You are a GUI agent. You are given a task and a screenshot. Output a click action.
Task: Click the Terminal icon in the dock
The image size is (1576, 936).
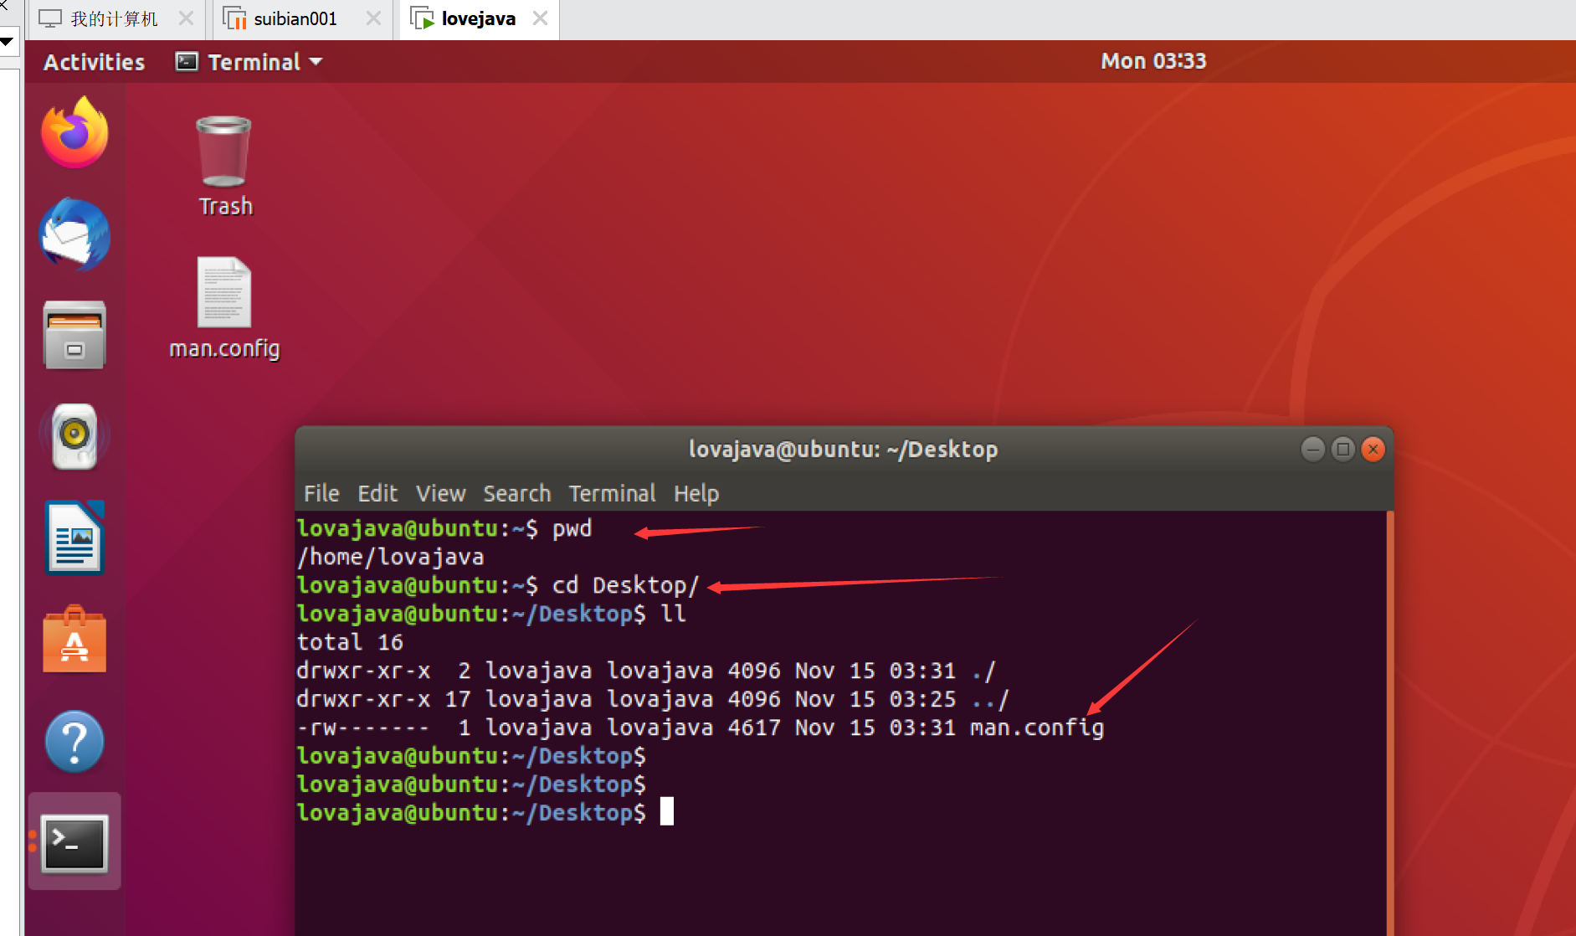(x=74, y=842)
